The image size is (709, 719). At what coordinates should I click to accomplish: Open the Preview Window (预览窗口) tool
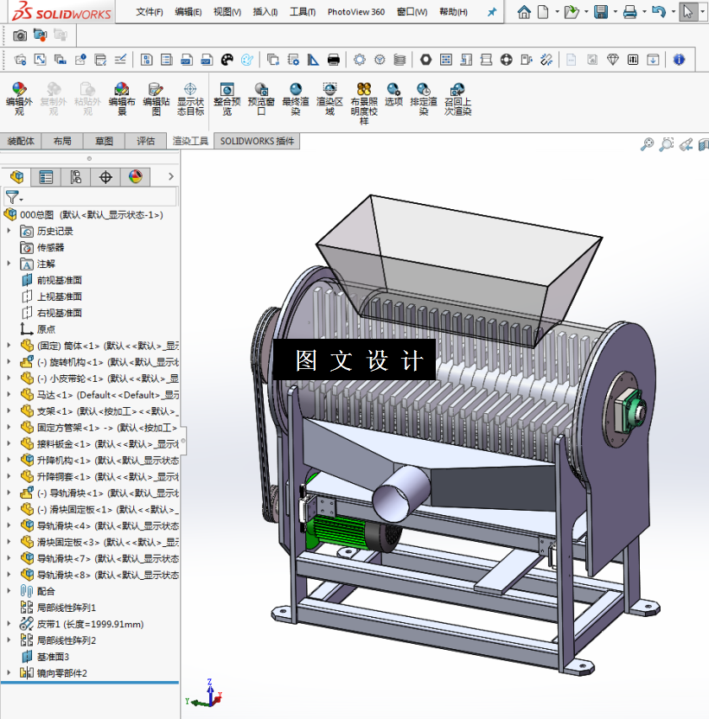pyautogui.click(x=261, y=99)
